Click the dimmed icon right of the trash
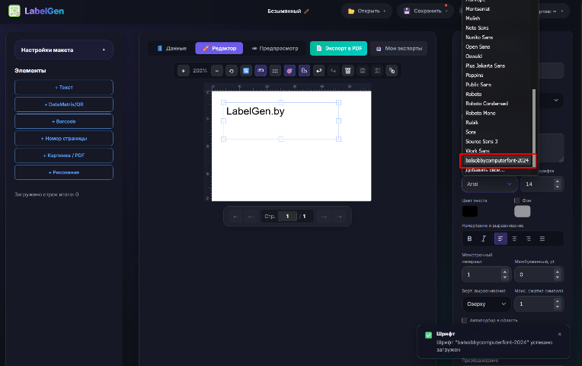 tap(363, 71)
